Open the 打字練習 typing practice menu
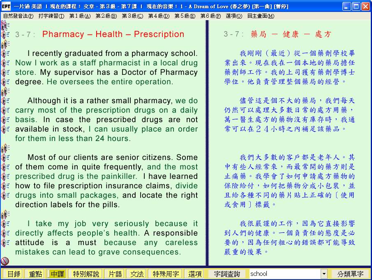Image resolution: width=372 pixels, height=280 pixels. [x=51, y=16]
